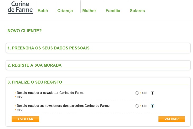Navigate to the Solares category
193x129 pixels.
[137, 11]
